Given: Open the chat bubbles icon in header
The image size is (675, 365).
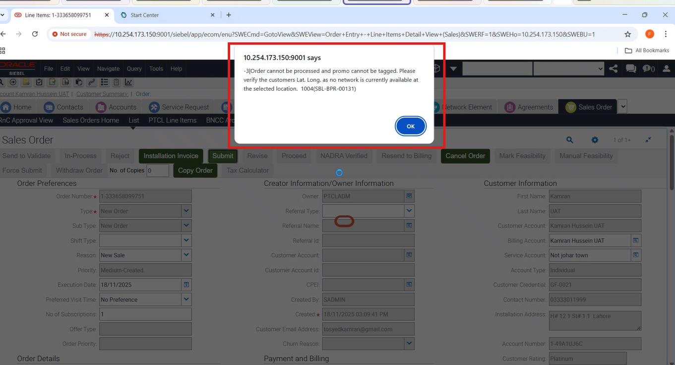Looking at the screenshot, I should pyautogui.click(x=631, y=69).
